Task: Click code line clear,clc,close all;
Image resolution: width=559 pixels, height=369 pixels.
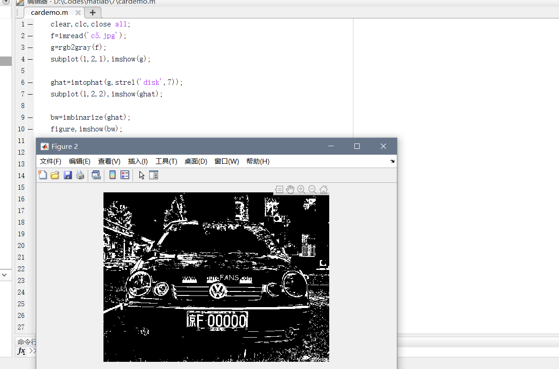Action: (90, 24)
